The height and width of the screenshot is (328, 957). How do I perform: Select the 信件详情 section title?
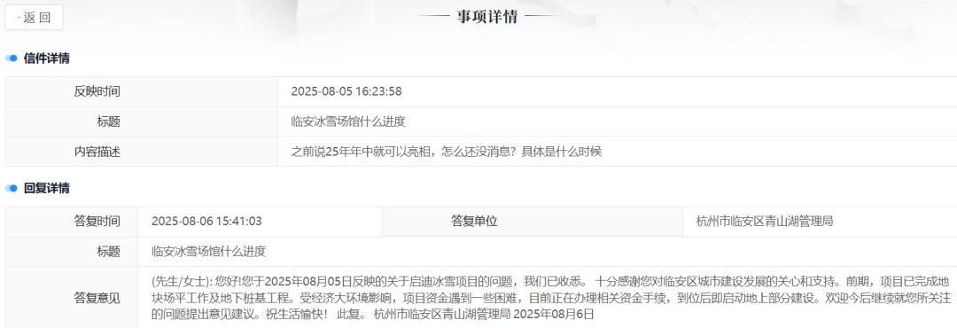46,59
